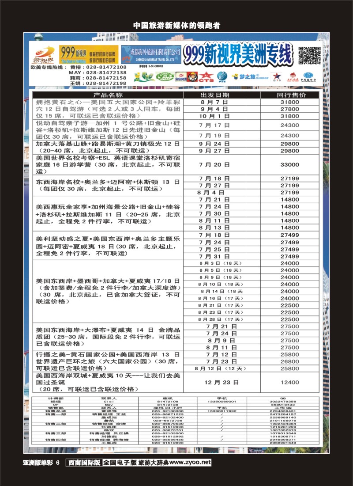
Task: Click landline 028-62100308 in contacts
Action: pyautogui.click(x=168, y=411)
